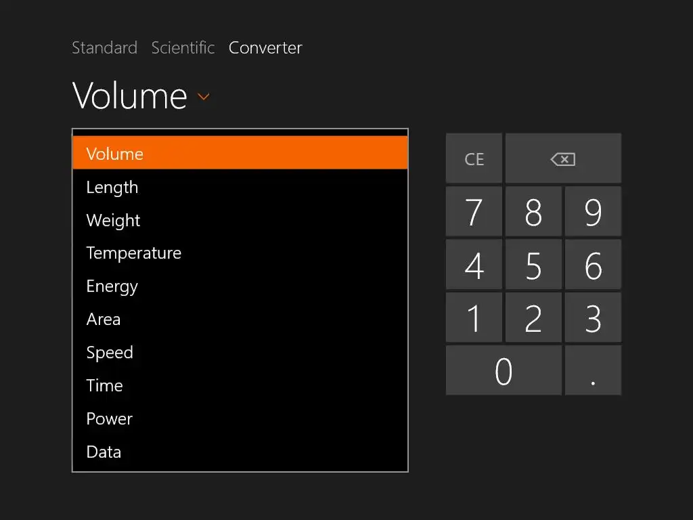Switch to the Standard calculator tab
This screenshot has height=520, width=693.
tap(104, 48)
